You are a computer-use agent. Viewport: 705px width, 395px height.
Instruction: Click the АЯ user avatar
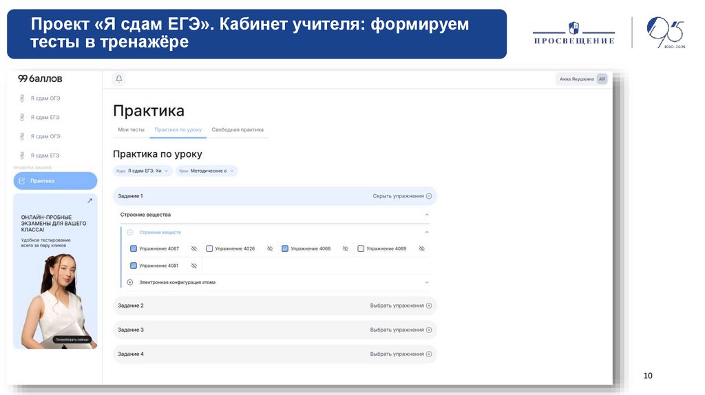602,79
